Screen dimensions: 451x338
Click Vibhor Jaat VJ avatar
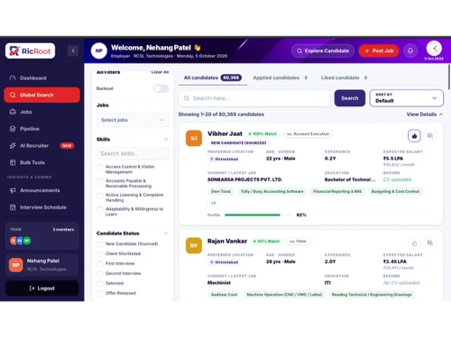point(194,138)
